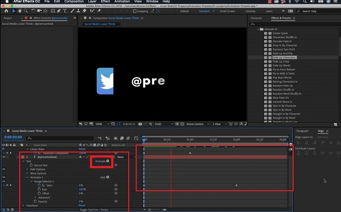Open the (Full) resolution dropdown
The width and height of the screenshot is (341, 212).
tap(164, 124)
